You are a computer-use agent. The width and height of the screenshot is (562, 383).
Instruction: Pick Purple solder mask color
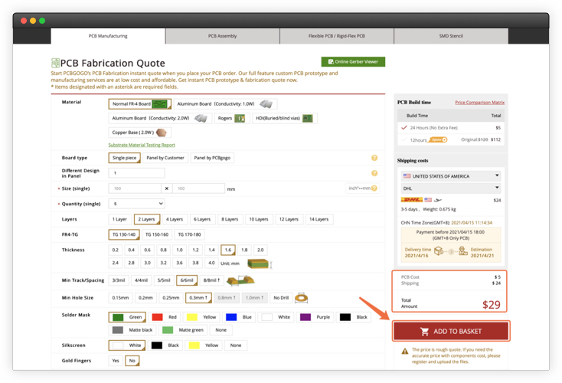coord(315,317)
